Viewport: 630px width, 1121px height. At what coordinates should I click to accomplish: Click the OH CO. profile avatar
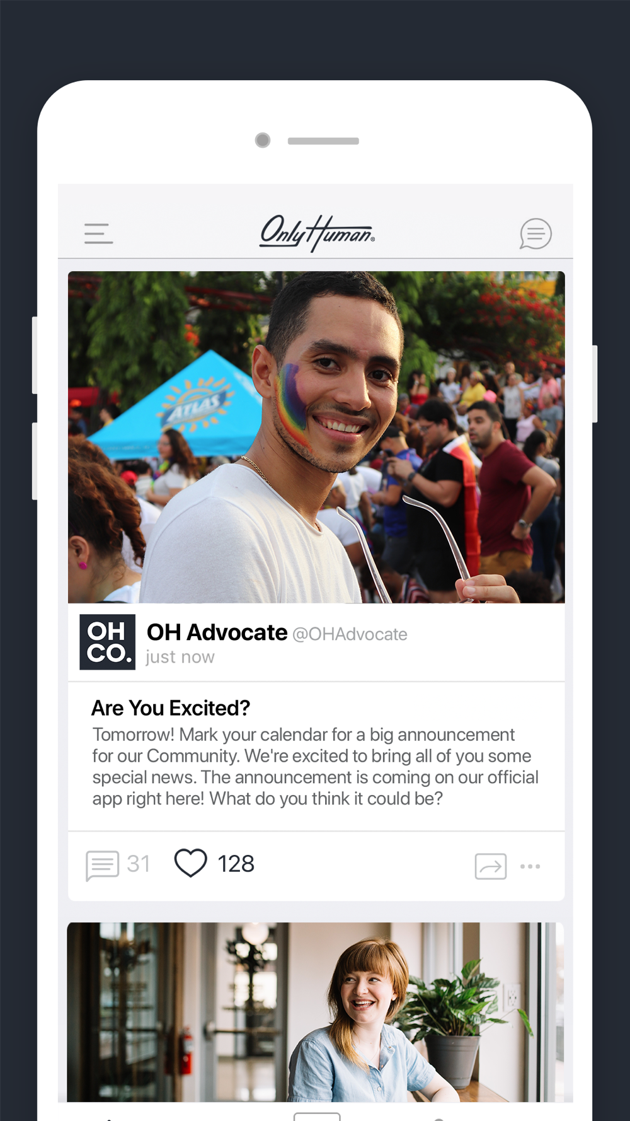(107, 642)
